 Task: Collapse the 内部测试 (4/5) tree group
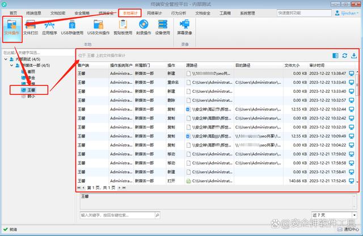point(6,59)
